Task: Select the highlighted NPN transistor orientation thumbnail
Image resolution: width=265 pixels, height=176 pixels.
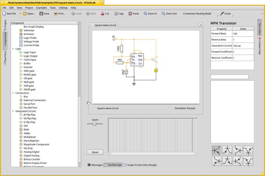Action: tap(217, 150)
